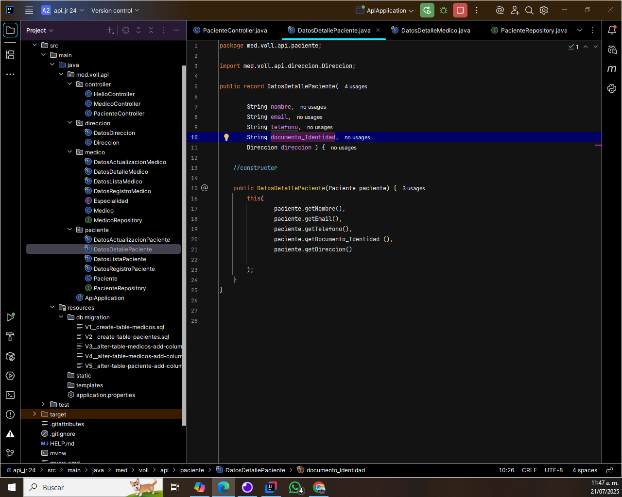622x497 pixels.
Task: Add new file plus icon in Project panel
Action: (110, 30)
